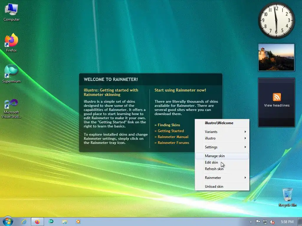Select Refresh skin from the menu
The height and width of the screenshot is (226, 302).
tap(222, 169)
